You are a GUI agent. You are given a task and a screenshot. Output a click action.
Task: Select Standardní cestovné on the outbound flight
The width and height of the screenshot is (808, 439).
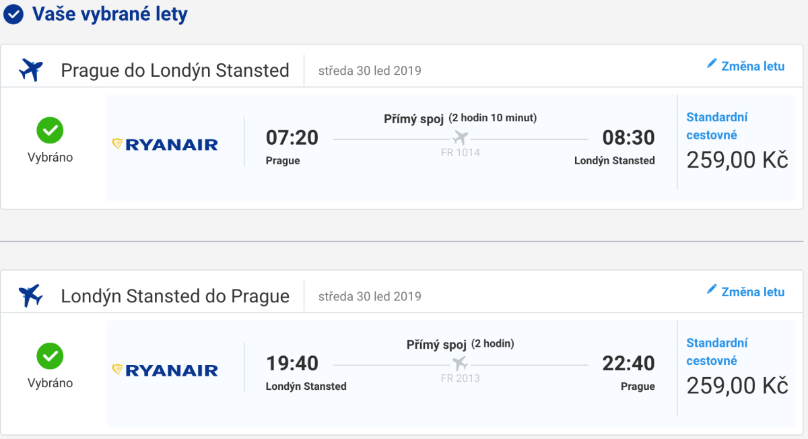pyautogui.click(x=716, y=126)
